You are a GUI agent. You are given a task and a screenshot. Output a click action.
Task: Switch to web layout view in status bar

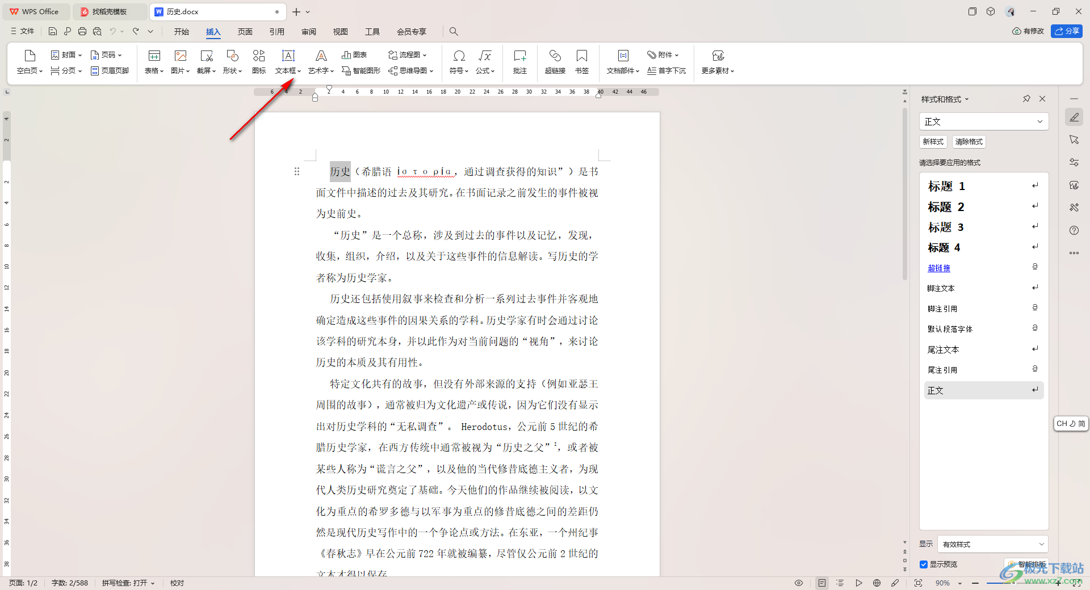tap(877, 583)
